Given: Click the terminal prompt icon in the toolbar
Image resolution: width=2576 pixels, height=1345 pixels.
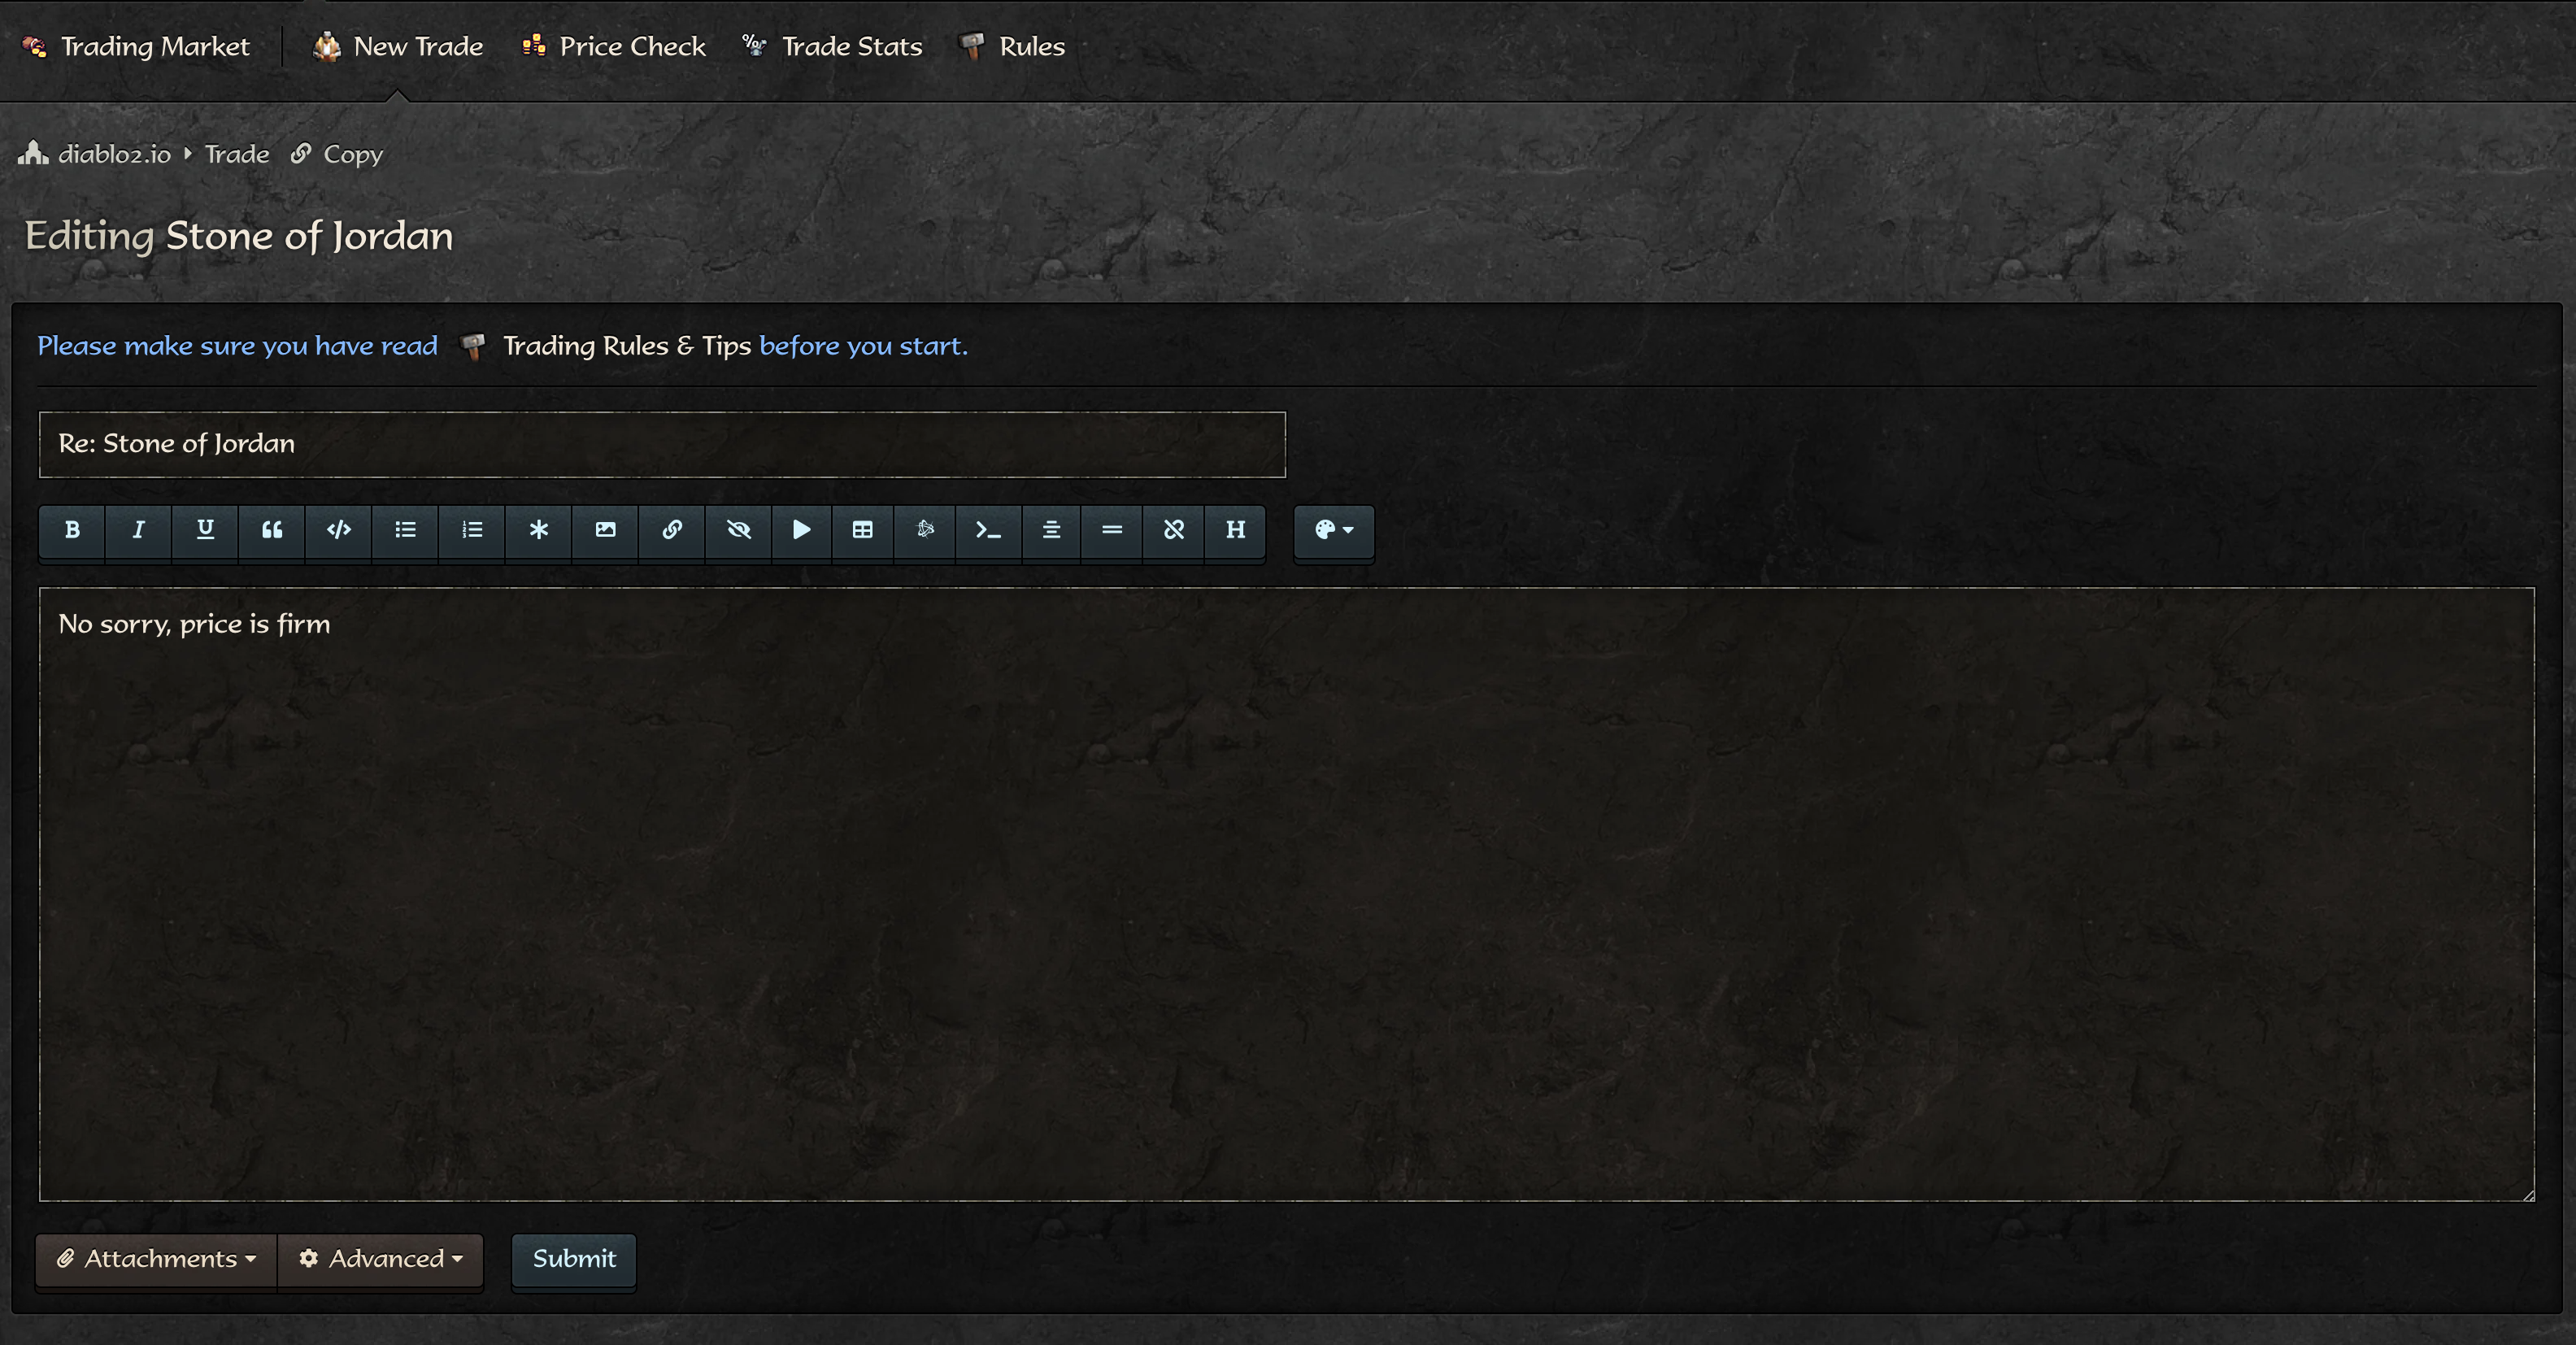Looking at the screenshot, I should (x=988, y=530).
